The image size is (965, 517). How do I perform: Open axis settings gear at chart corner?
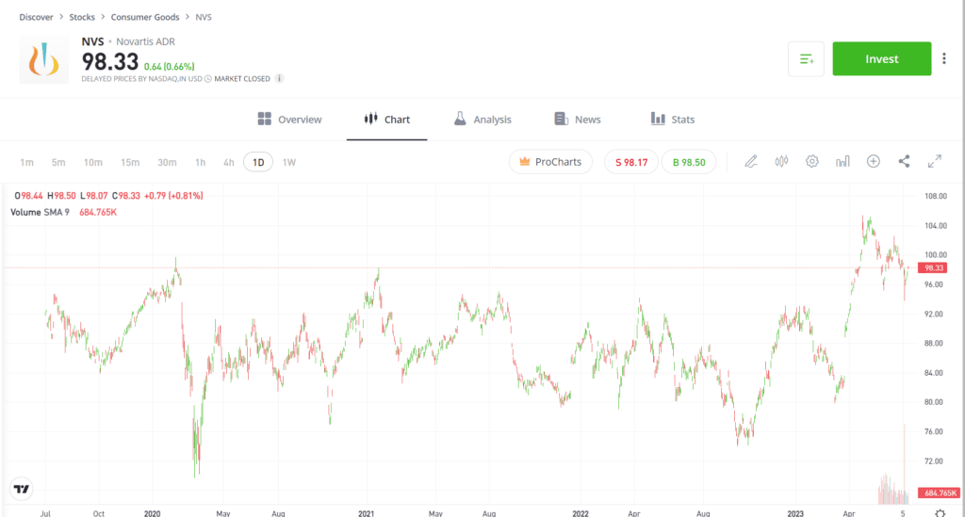(940, 512)
